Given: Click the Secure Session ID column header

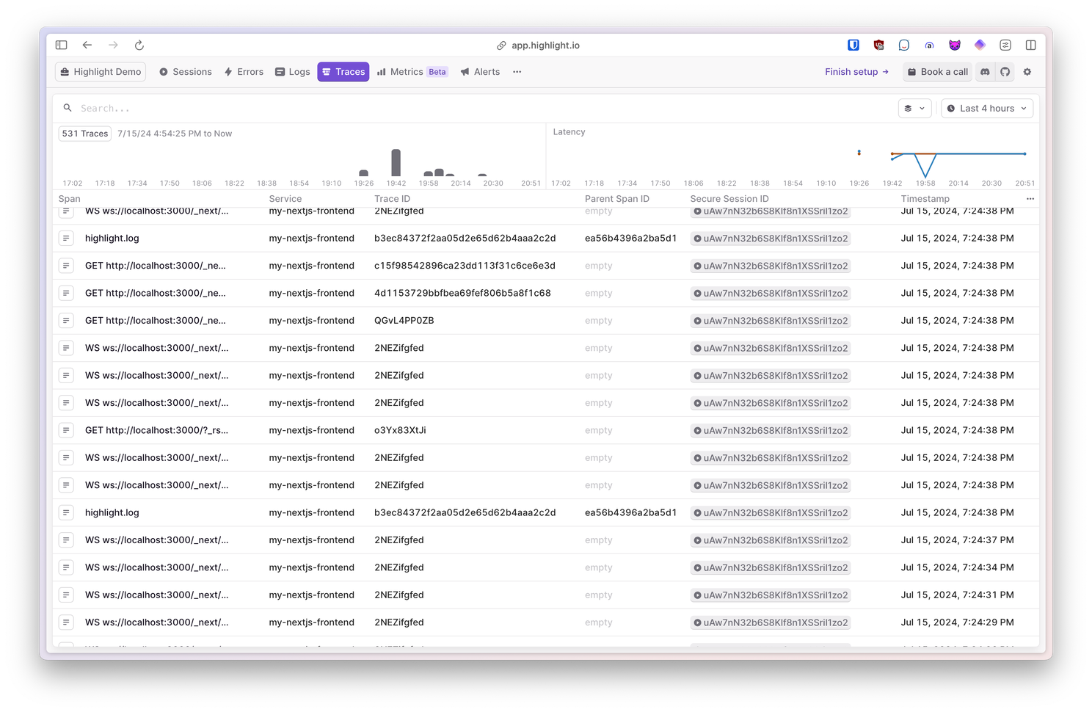Looking at the screenshot, I should pos(729,199).
